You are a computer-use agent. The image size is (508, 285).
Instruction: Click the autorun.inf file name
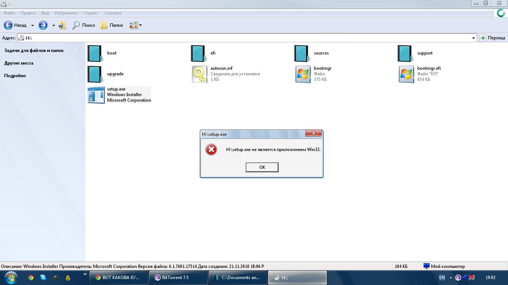(x=221, y=68)
